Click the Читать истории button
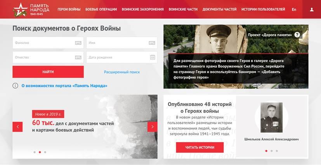This screenshot has height=165, width=321. point(200,148)
